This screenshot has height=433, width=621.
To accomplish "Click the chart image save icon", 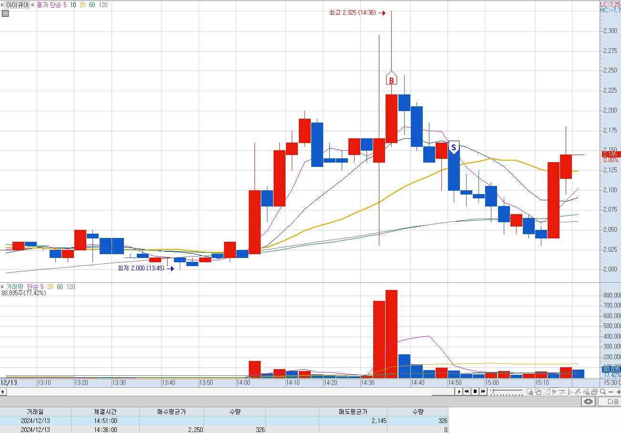I will click(595, 392).
